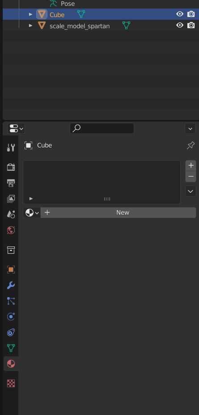Open the View Layer properties tab

point(11,199)
